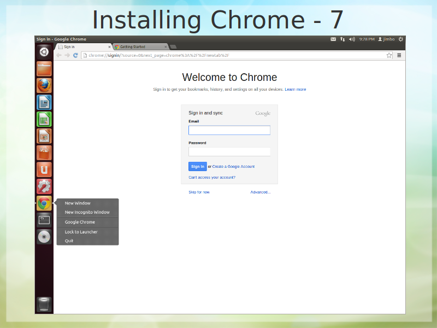Switch to the Sign in tab

tap(84, 47)
